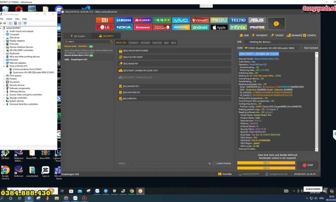Image resolution: width=336 pixels, height=202 pixels.
Task: Open Git Bash desktop shortcut
Action: pos(5,154)
